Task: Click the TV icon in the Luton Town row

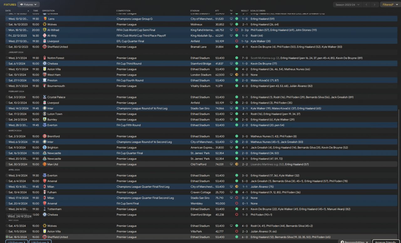Action: click(231, 114)
